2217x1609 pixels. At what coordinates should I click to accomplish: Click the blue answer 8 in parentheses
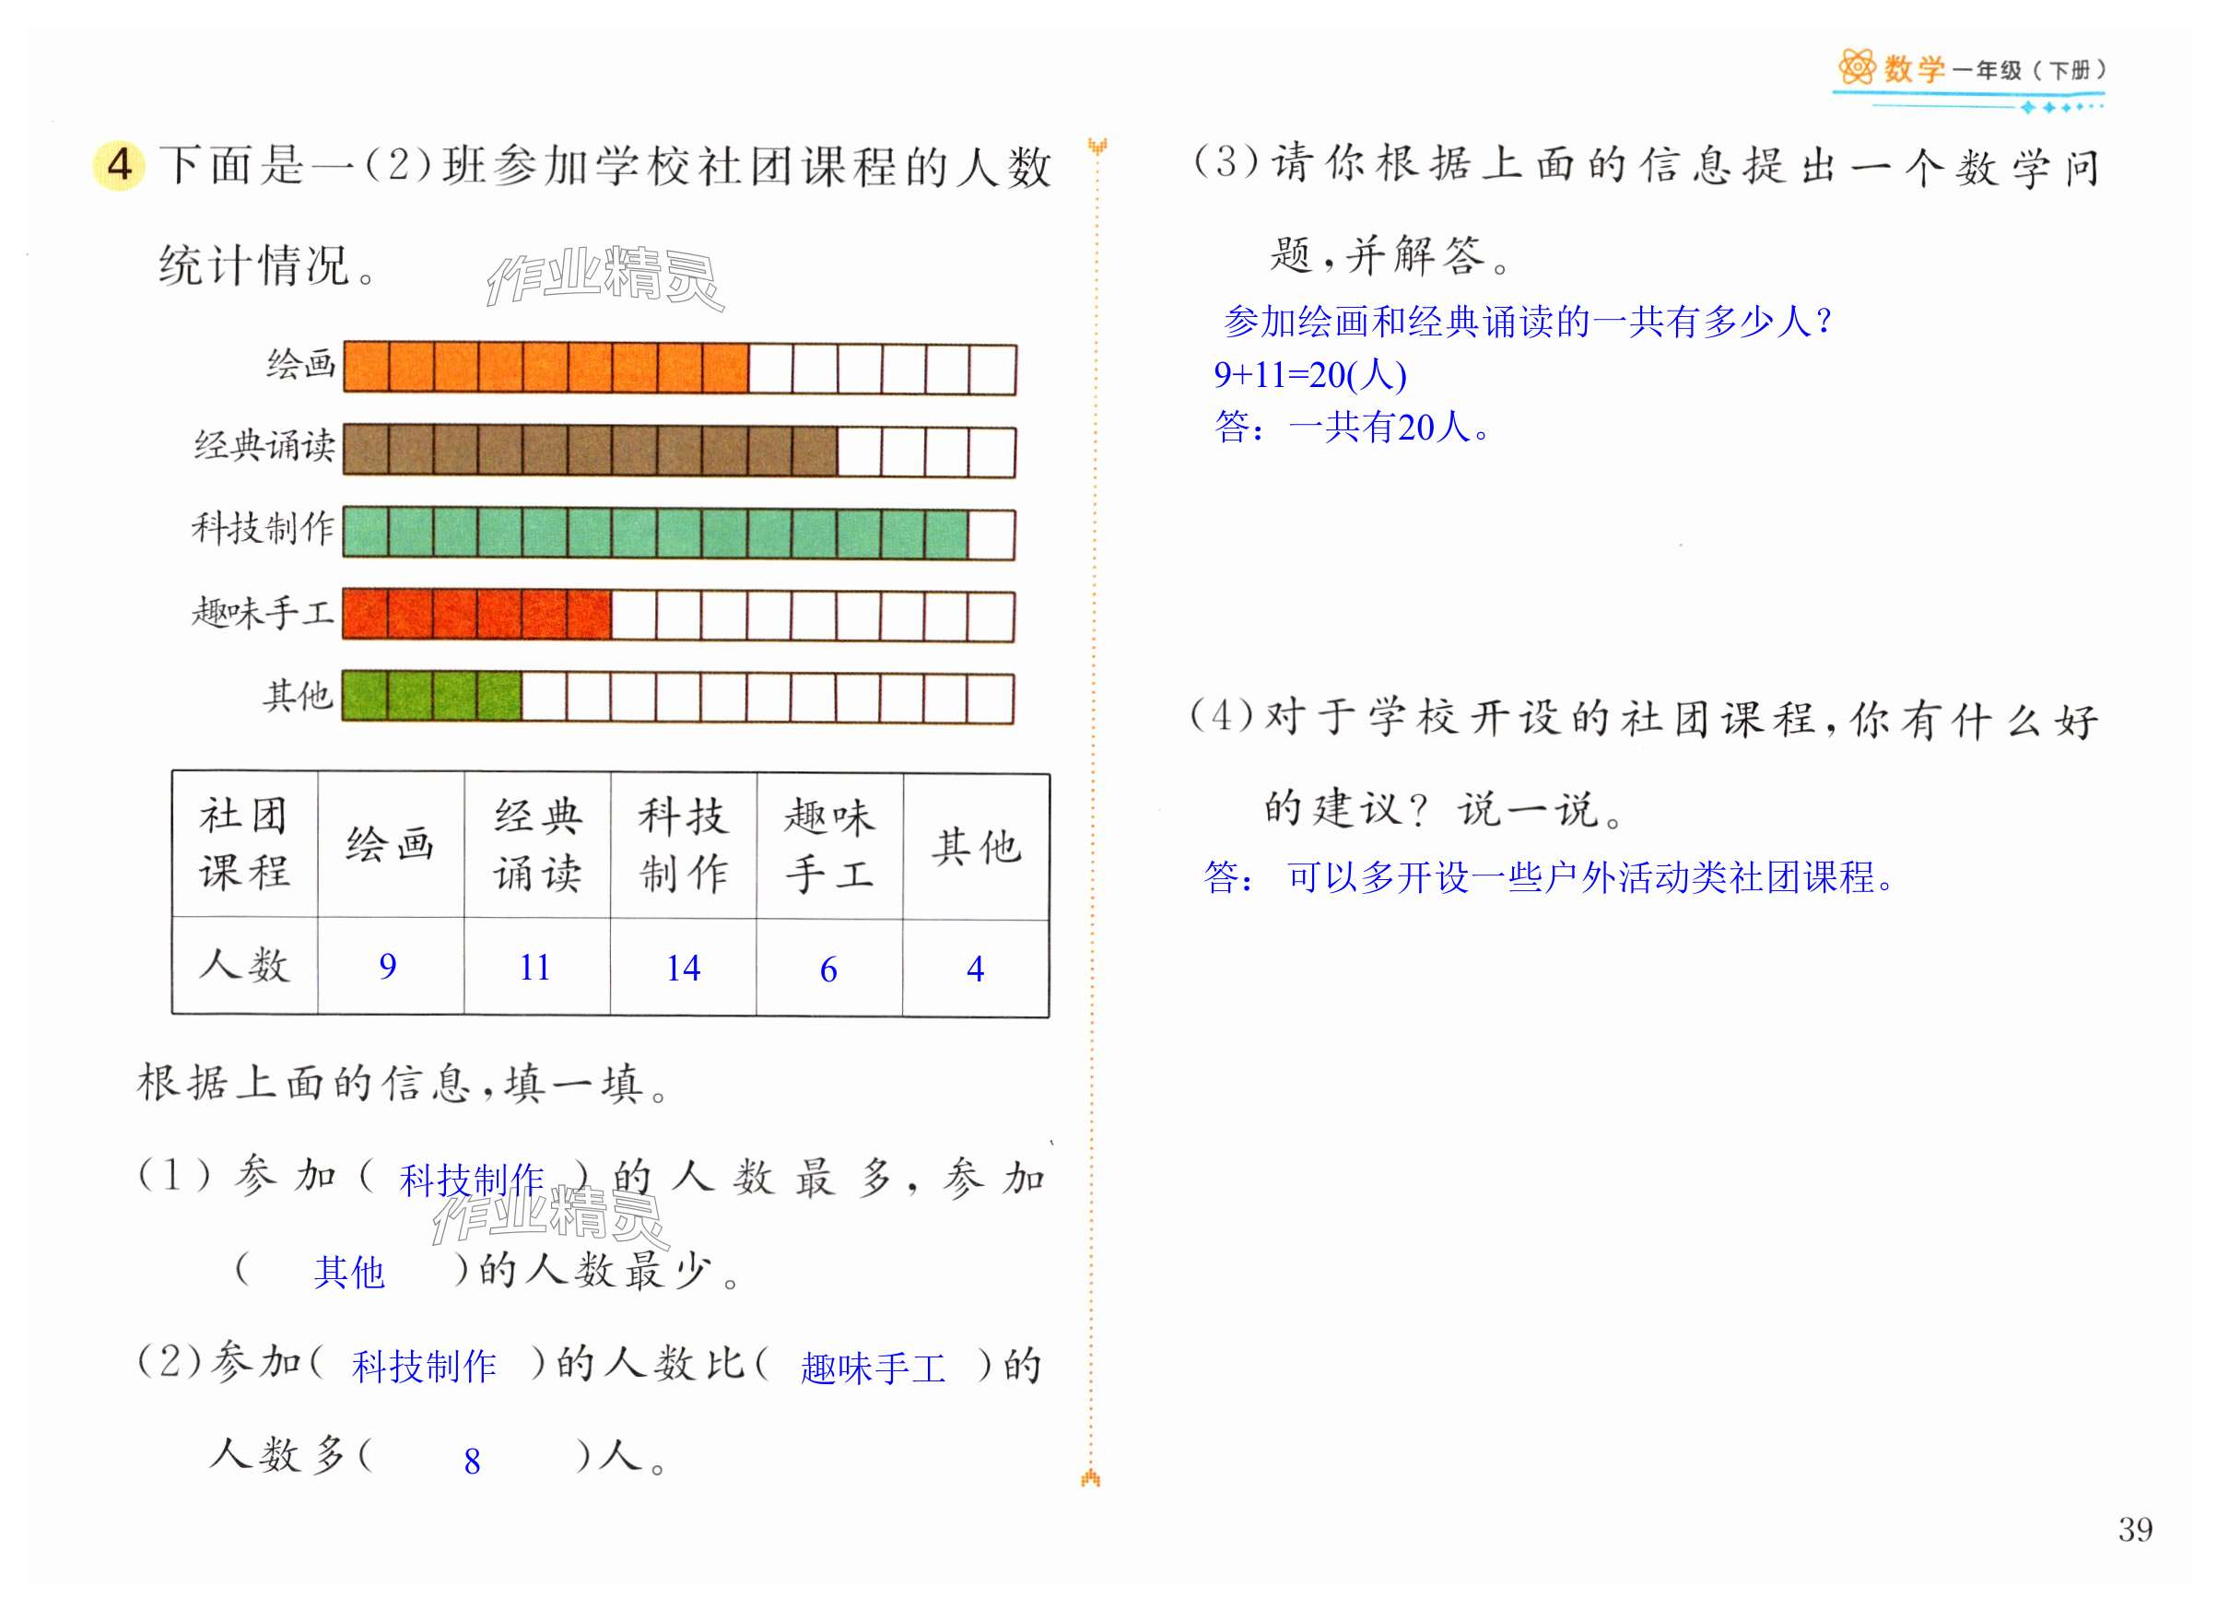point(472,1461)
